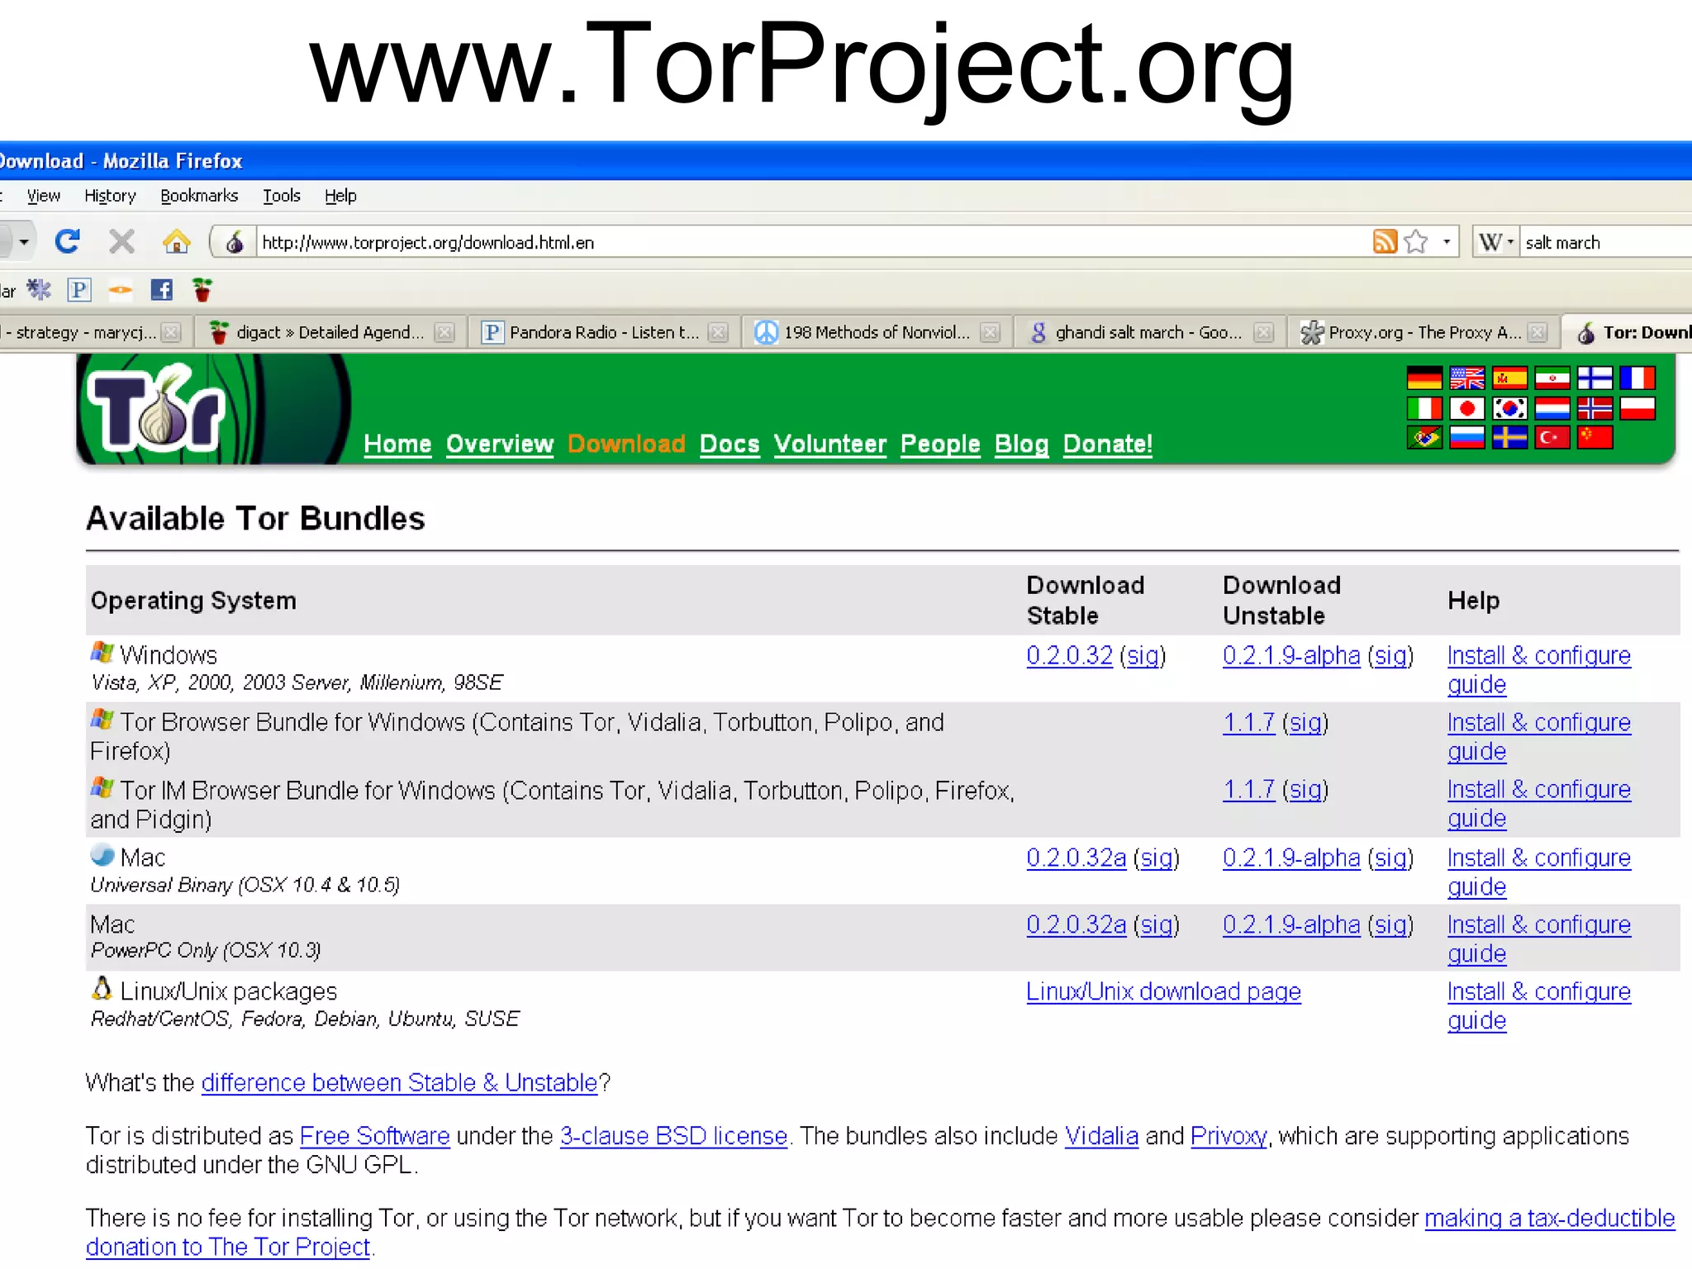Go to the Home page icon
The image size is (1692, 1269).
pos(176,242)
